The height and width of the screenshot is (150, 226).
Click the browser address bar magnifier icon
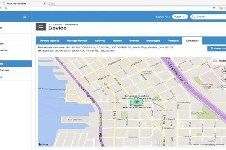[6, 8]
